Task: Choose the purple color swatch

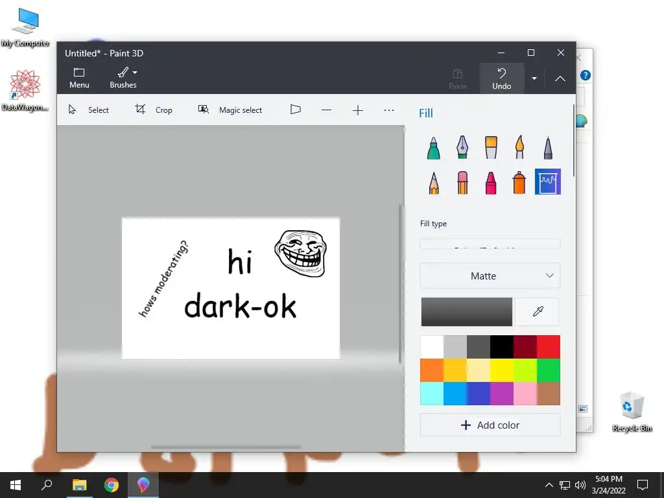Action: pyautogui.click(x=502, y=394)
